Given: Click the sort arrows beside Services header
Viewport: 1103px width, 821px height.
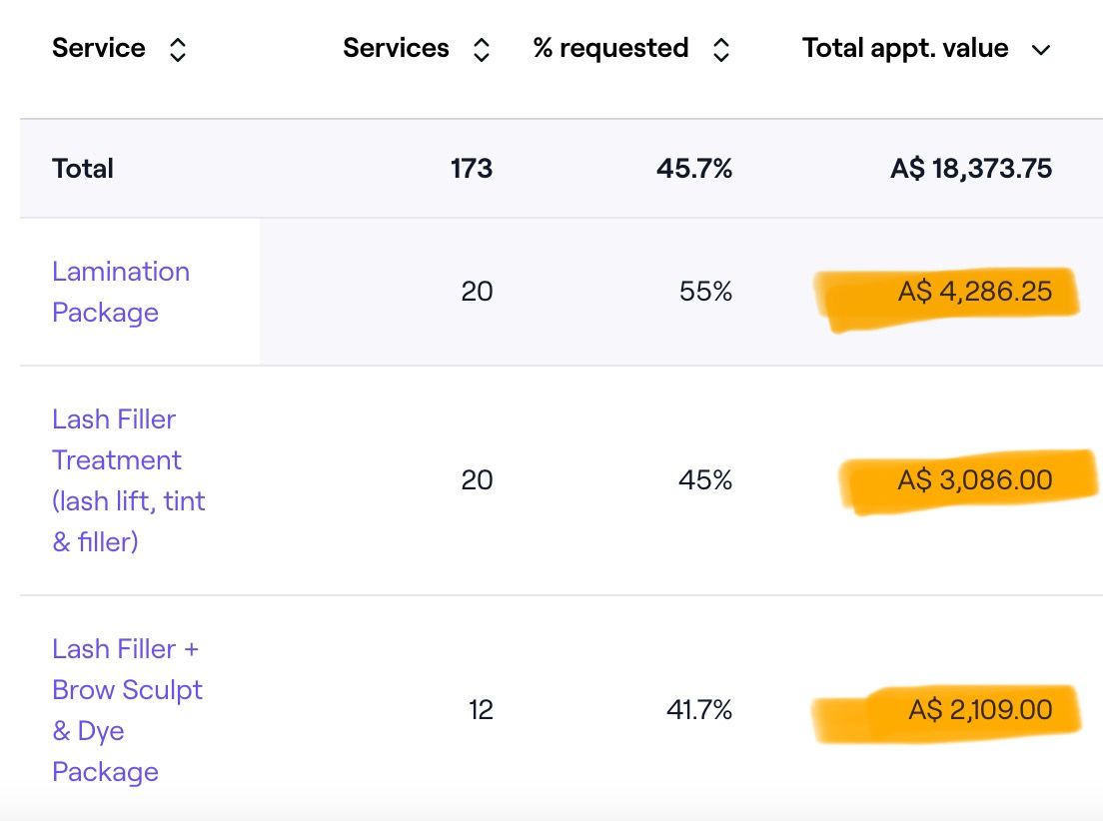Looking at the screenshot, I should tap(481, 50).
